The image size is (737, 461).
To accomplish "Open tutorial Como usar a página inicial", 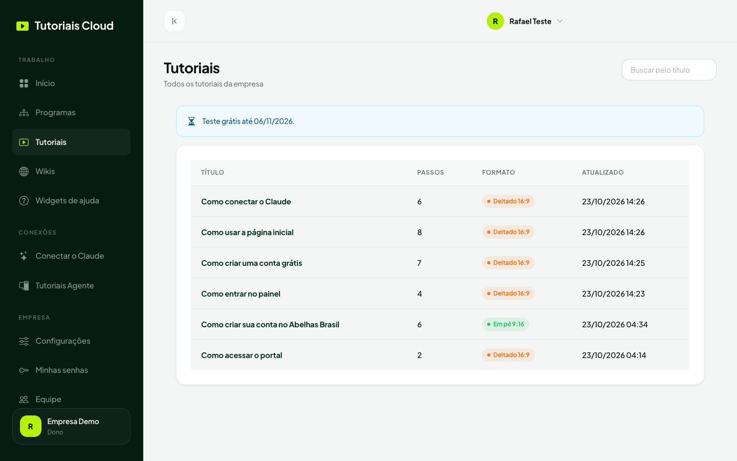I will (x=247, y=233).
